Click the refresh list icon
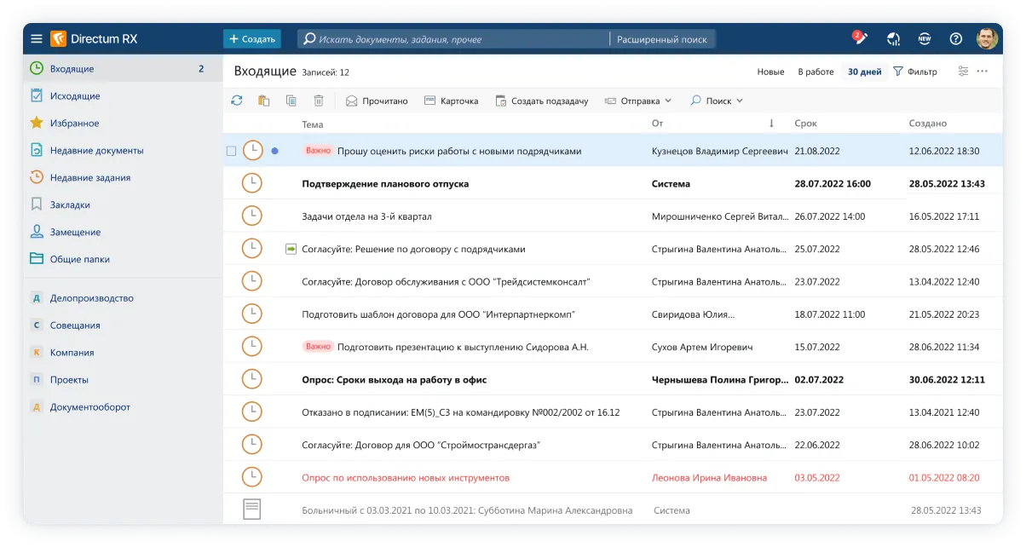This screenshot has width=1026, height=547. coord(237,101)
